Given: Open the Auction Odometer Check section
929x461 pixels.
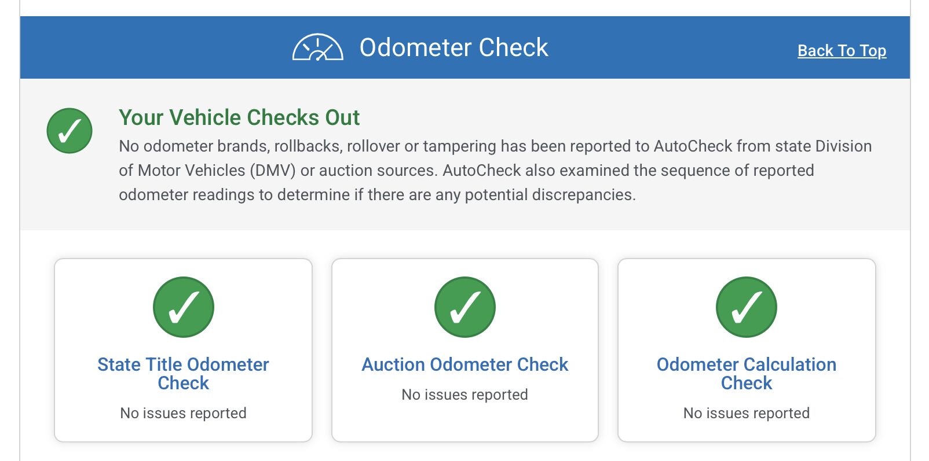Looking at the screenshot, I should click(465, 364).
